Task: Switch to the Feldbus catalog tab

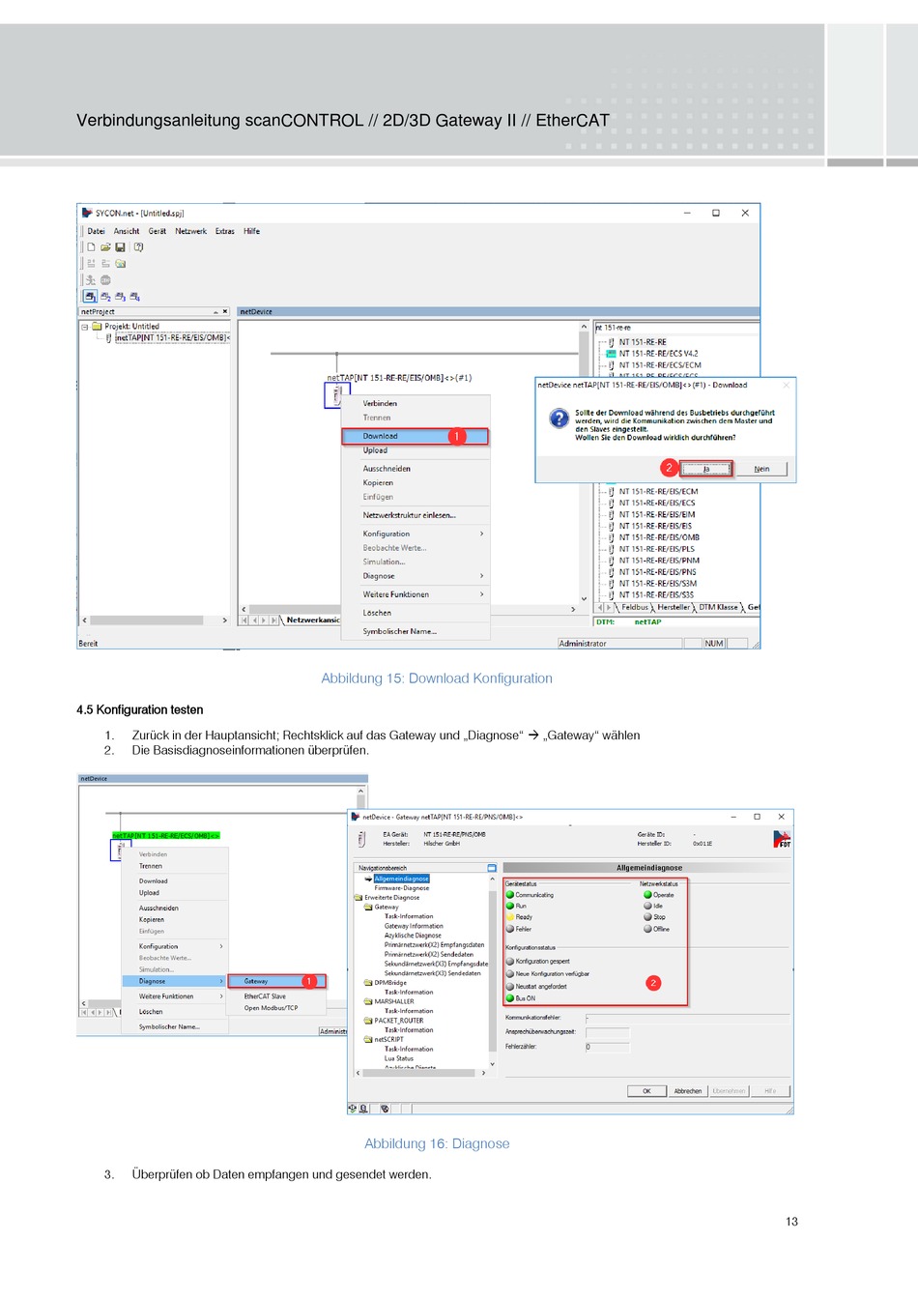Action: pyautogui.click(x=635, y=608)
